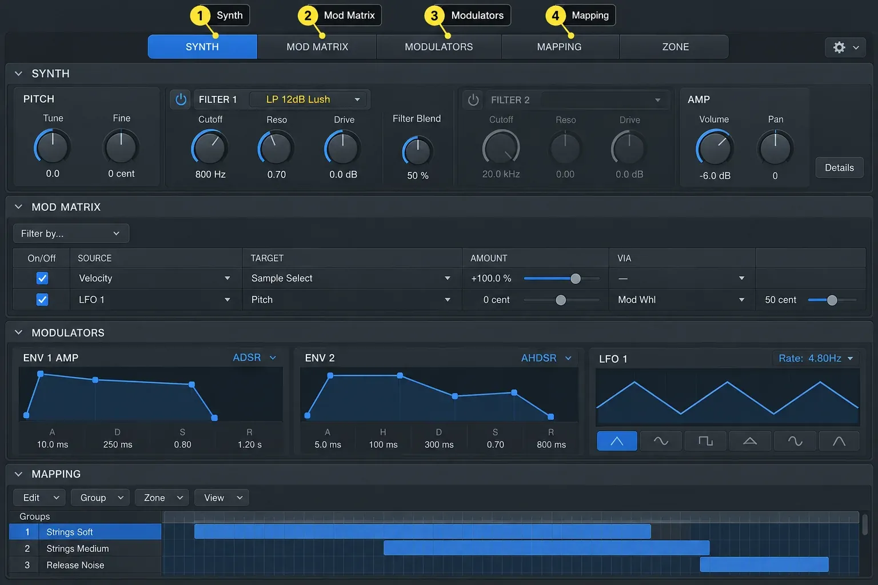Select the square LFO waveform button
Viewport: 878px width, 585px height.
(x=705, y=441)
